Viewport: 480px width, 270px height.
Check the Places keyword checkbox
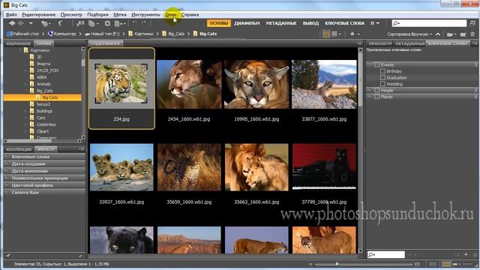(x=376, y=97)
